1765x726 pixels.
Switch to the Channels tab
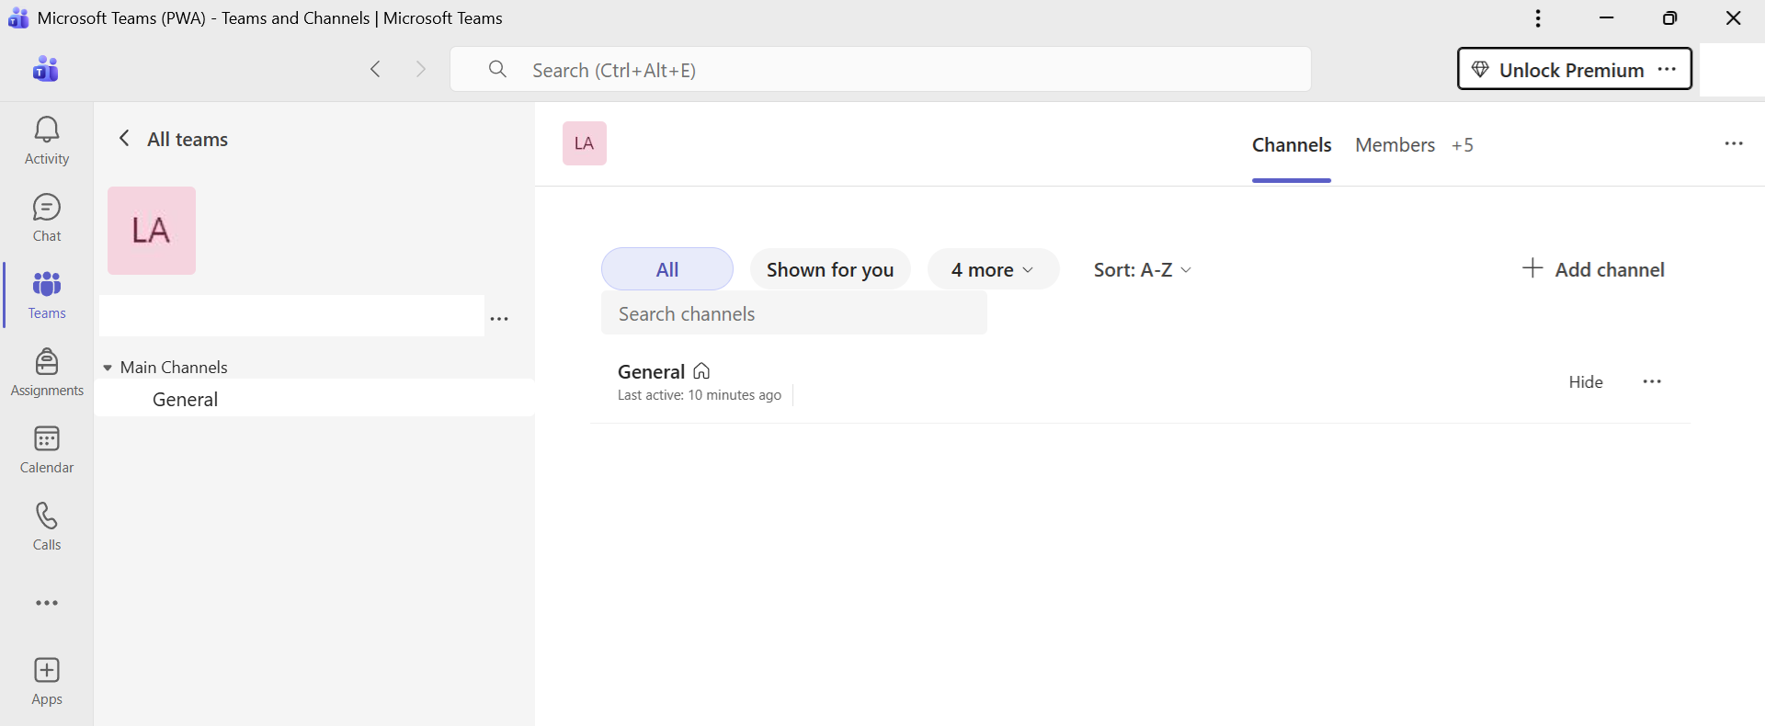1292,145
